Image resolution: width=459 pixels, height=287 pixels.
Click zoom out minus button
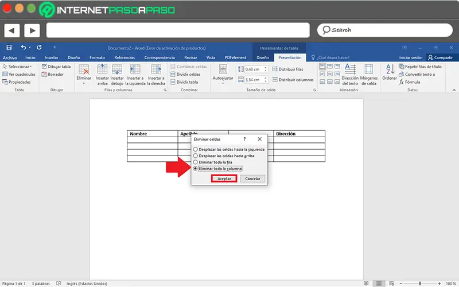[401, 284]
